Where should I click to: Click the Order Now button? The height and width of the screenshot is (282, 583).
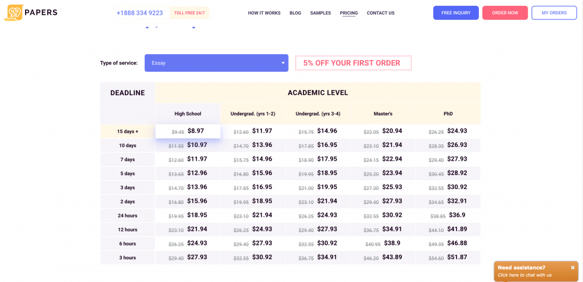[505, 13]
